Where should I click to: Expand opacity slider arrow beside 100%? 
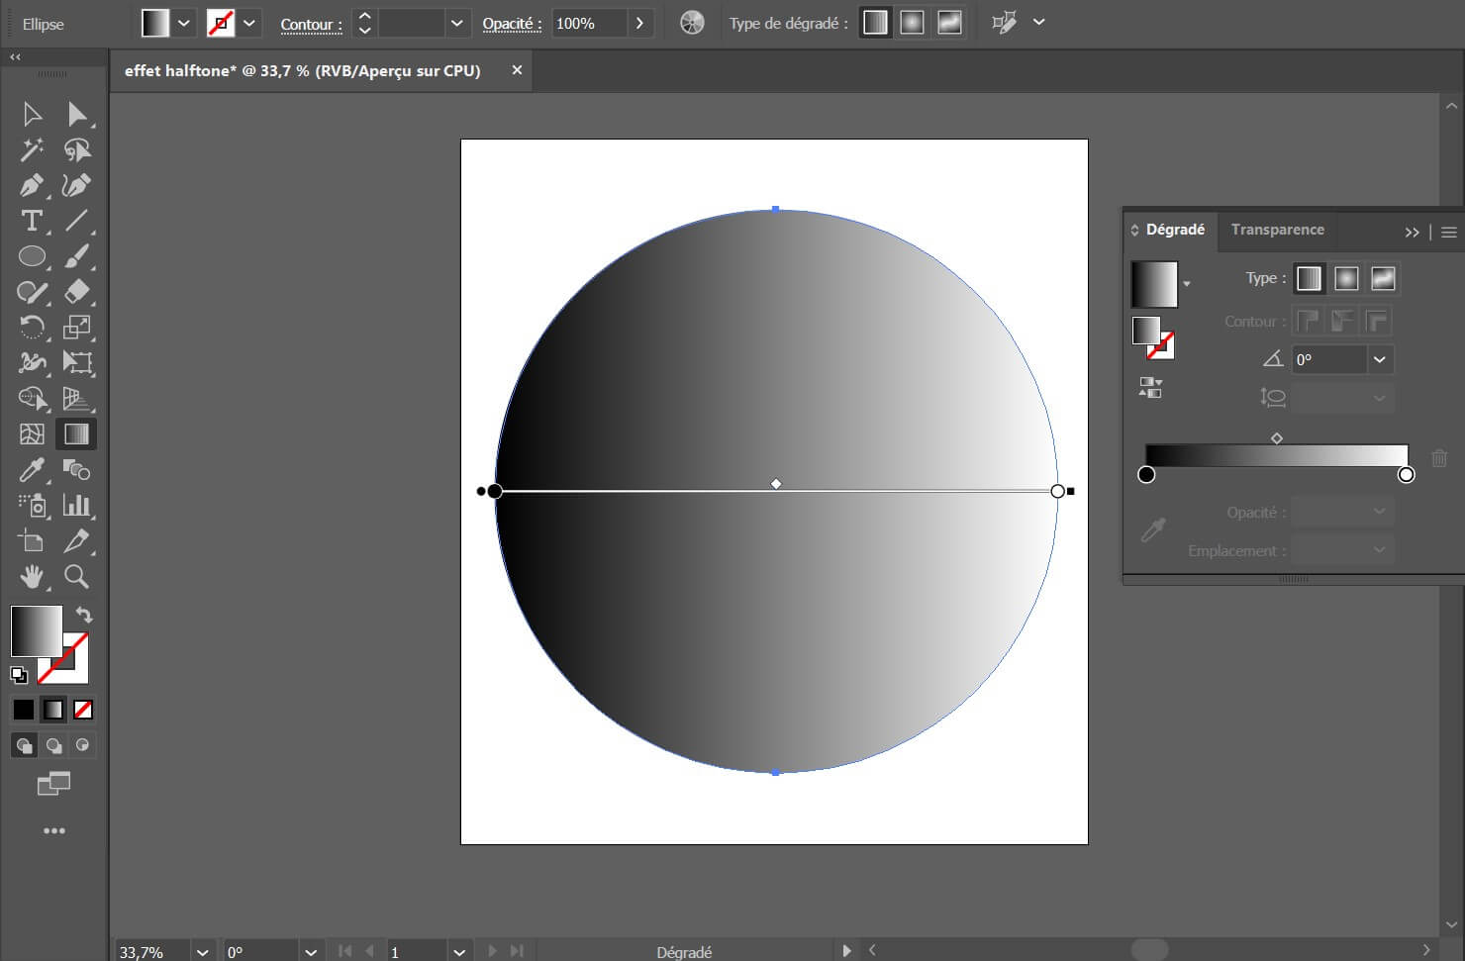click(x=640, y=23)
